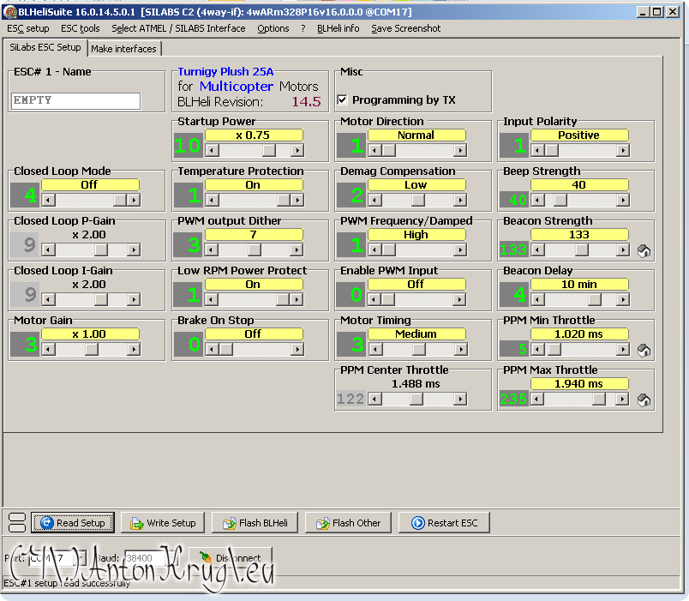Click the Motor Timing slider thumb

419,349
